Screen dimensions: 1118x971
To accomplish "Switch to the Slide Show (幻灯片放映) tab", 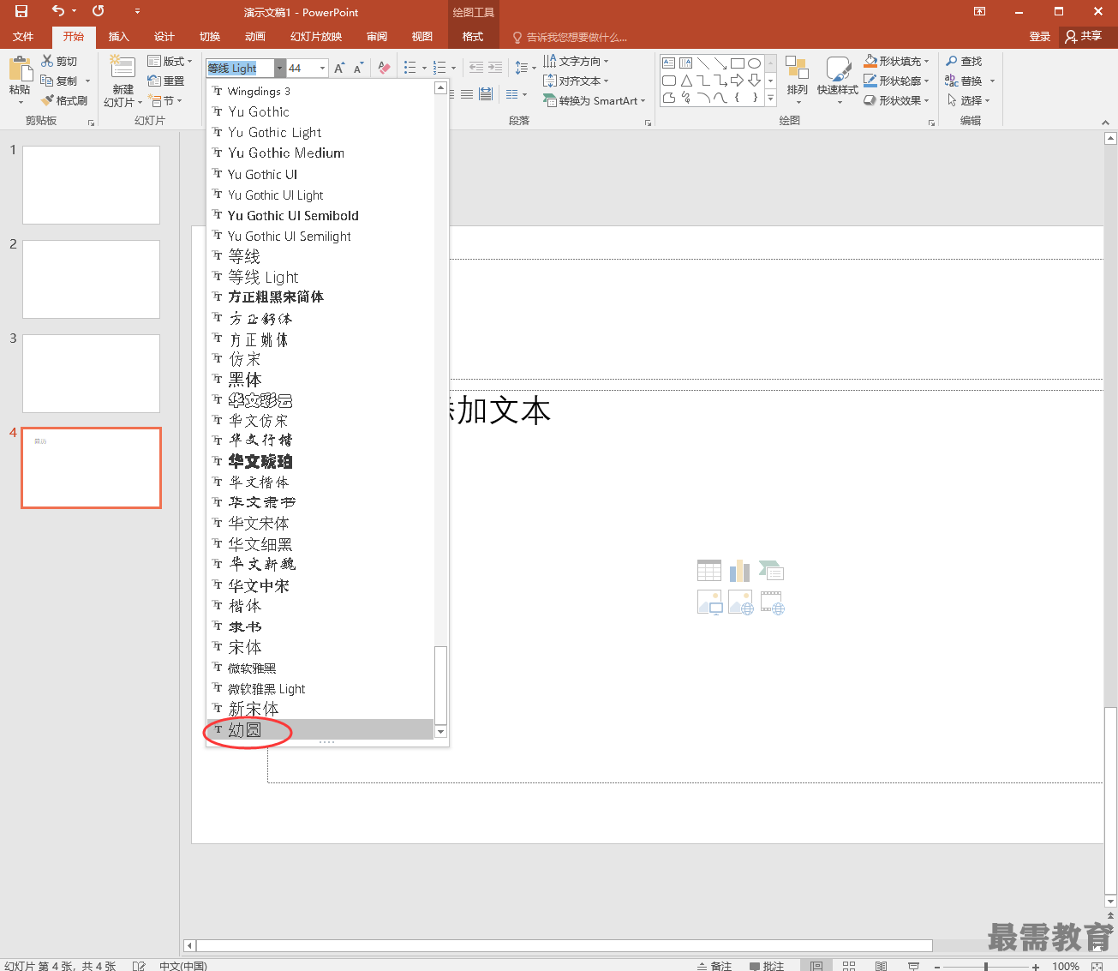I will point(315,36).
